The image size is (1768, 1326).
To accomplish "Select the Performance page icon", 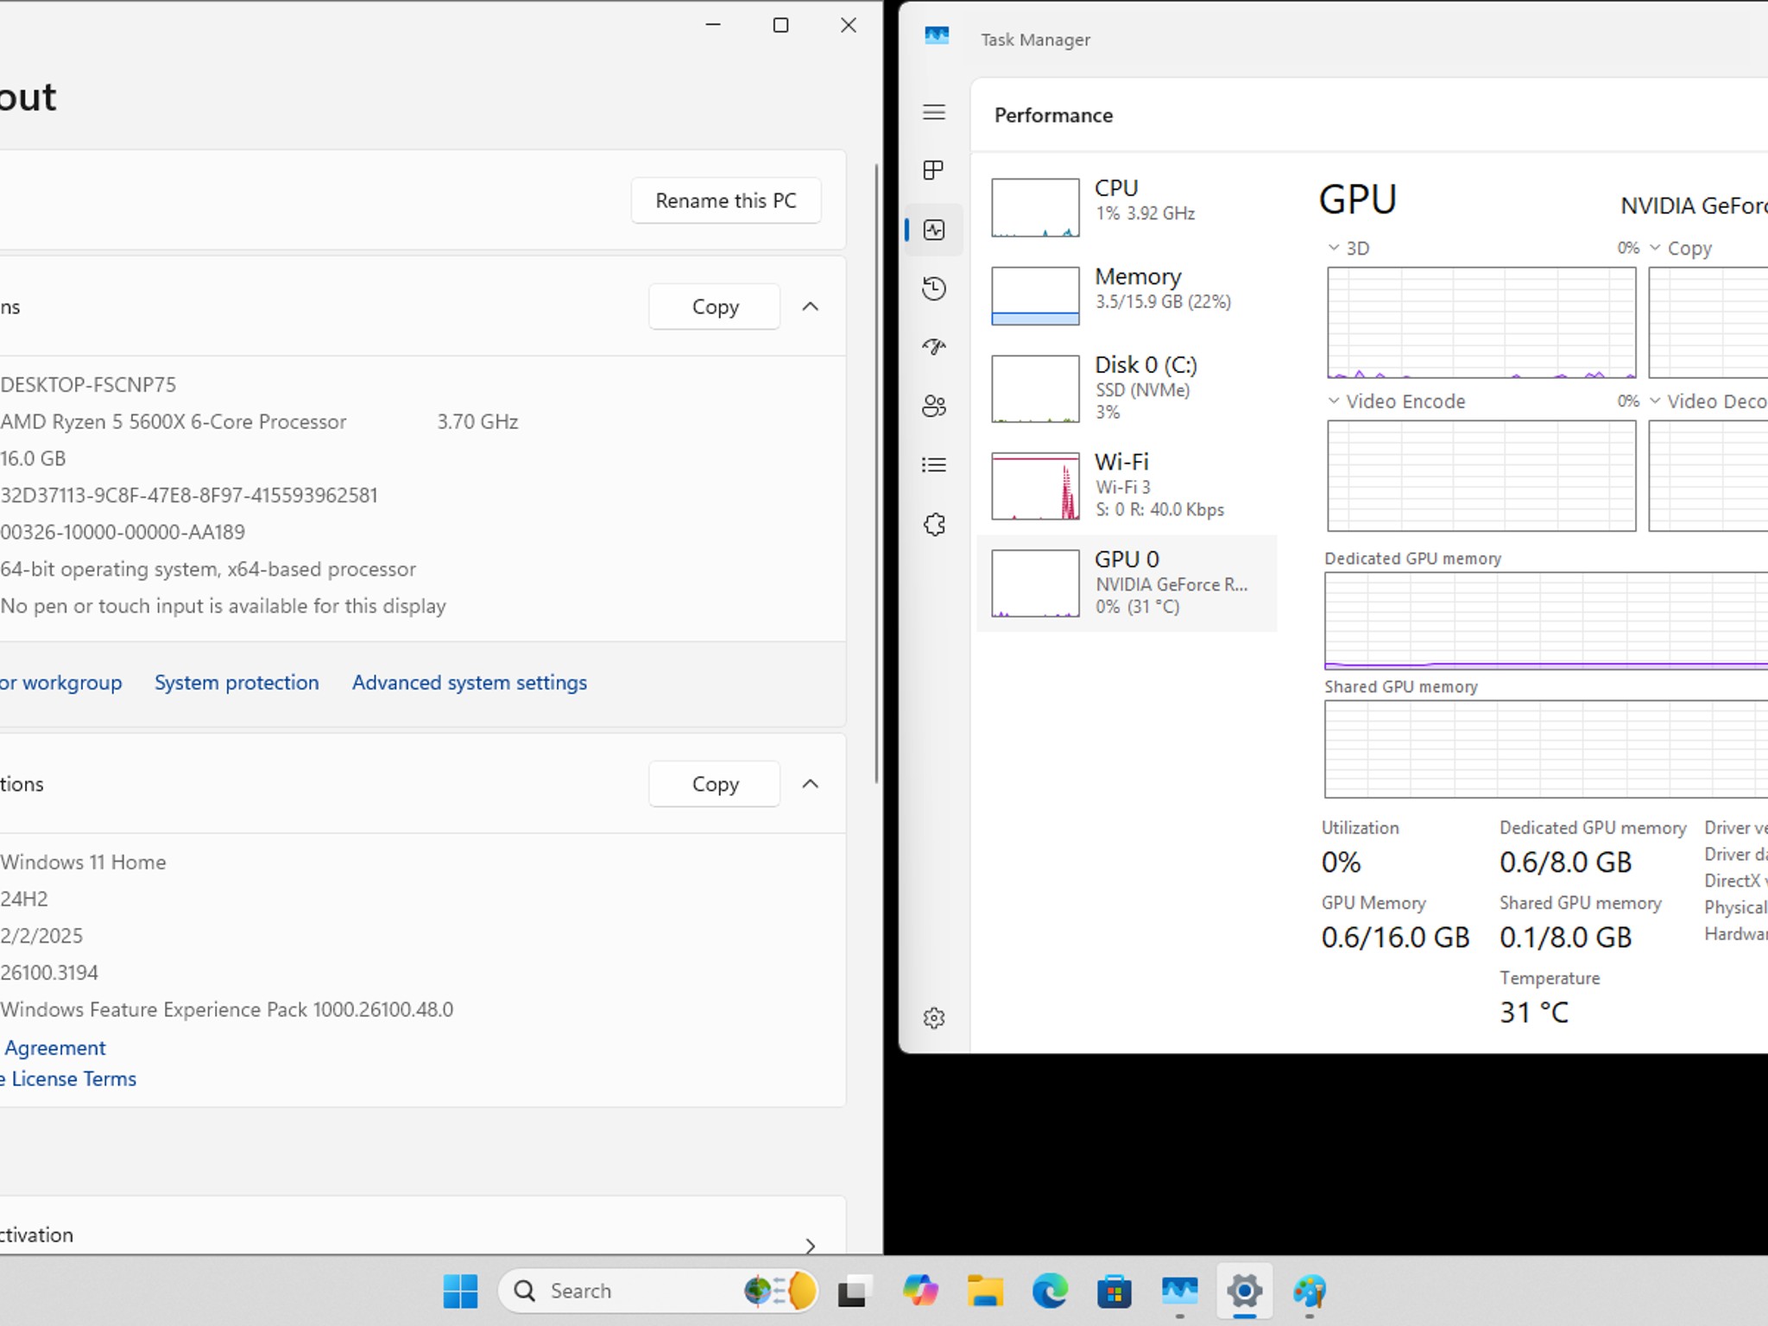I will 935,229.
